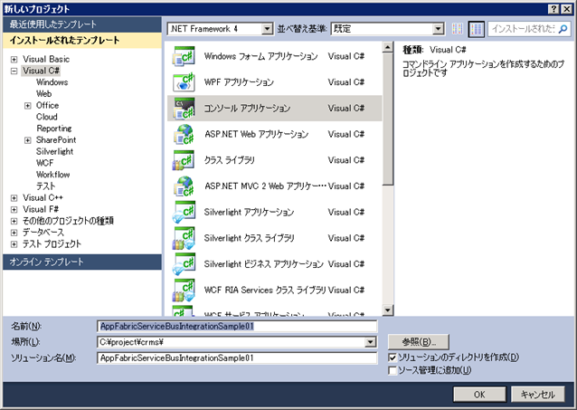Image resolution: width=577 pixels, height=410 pixels.
Task: Select the Silverlight アプリケーション template icon
Action: [x=184, y=212]
